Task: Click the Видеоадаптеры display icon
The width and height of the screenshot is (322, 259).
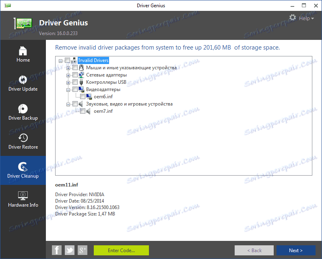Action: pos(81,89)
